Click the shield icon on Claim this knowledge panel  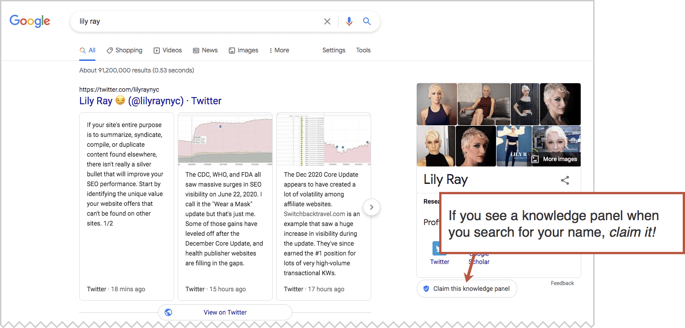[x=426, y=289]
